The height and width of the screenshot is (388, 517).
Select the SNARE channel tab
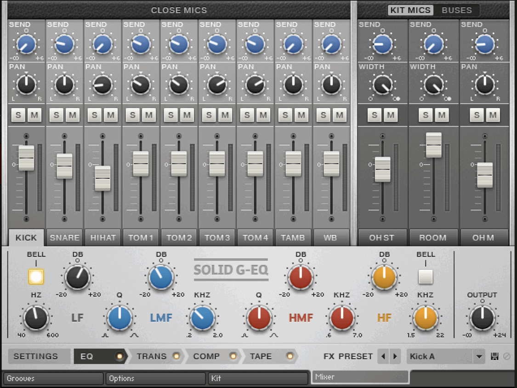point(64,238)
